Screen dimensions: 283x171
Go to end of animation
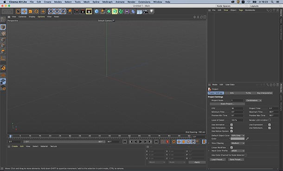click(156, 142)
